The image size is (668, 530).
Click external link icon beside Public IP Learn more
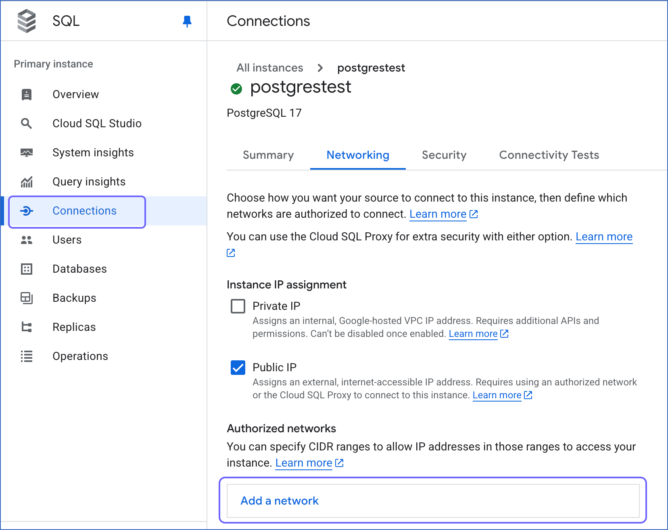click(x=528, y=395)
